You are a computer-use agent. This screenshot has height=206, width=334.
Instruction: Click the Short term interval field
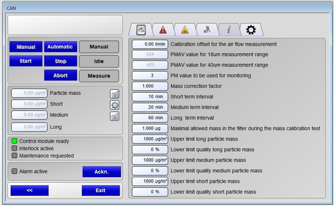150,97
